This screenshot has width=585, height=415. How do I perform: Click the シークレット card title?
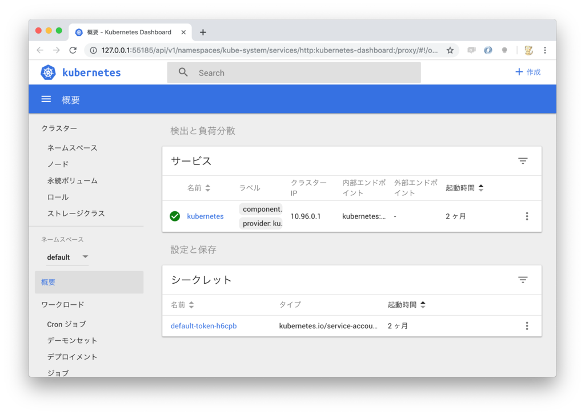[202, 280]
